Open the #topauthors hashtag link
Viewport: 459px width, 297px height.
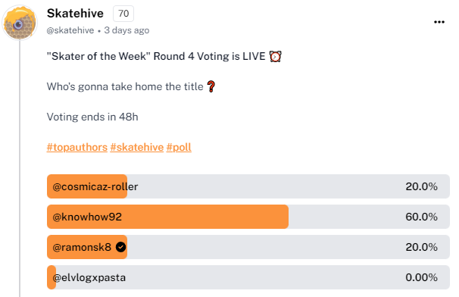pyautogui.click(x=77, y=147)
